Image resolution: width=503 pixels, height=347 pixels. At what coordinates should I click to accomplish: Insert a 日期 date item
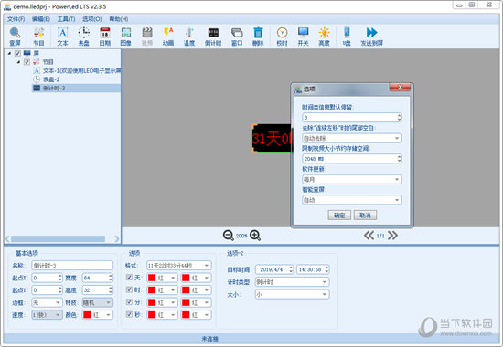click(105, 37)
